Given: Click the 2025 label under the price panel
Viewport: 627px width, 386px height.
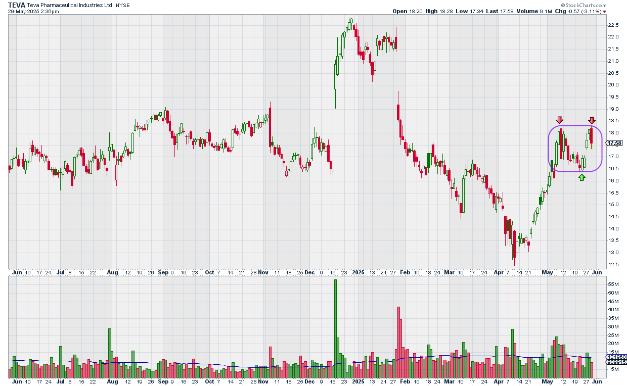Looking at the screenshot, I should (359, 272).
